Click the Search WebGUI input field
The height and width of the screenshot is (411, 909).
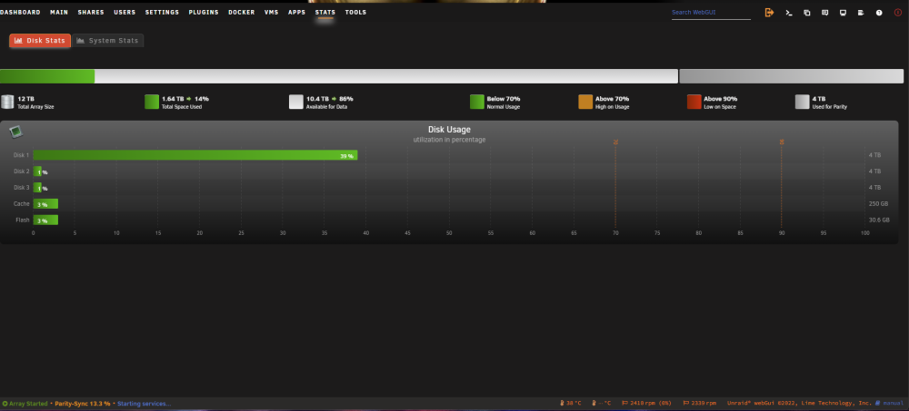pyautogui.click(x=711, y=12)
